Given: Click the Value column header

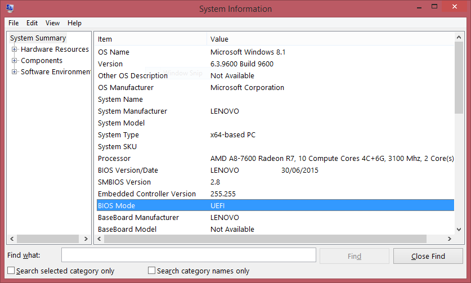Looking at the screenshot, I should 329,39.
